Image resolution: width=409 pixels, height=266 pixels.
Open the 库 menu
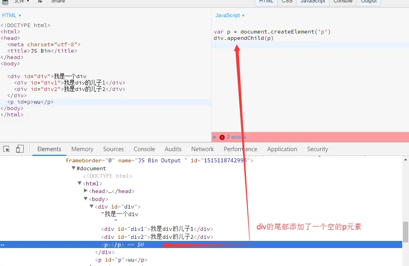click(40, 2)
